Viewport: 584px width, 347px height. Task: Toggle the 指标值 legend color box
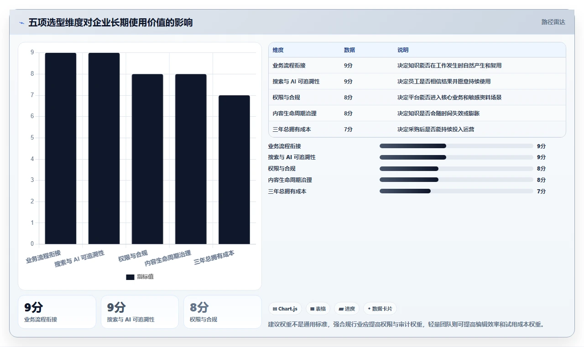click(130, 277)
